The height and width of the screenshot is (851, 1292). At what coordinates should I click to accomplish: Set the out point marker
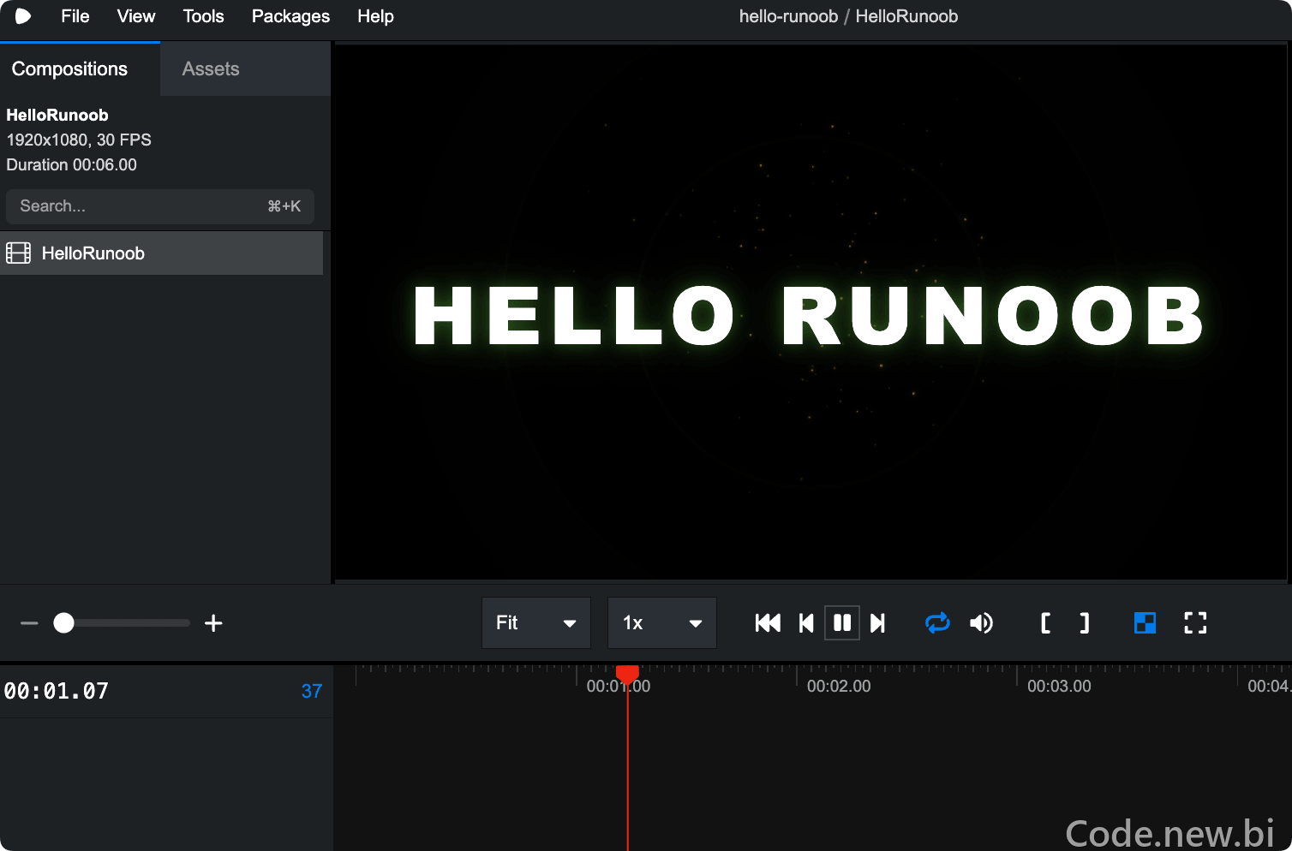1085,622
